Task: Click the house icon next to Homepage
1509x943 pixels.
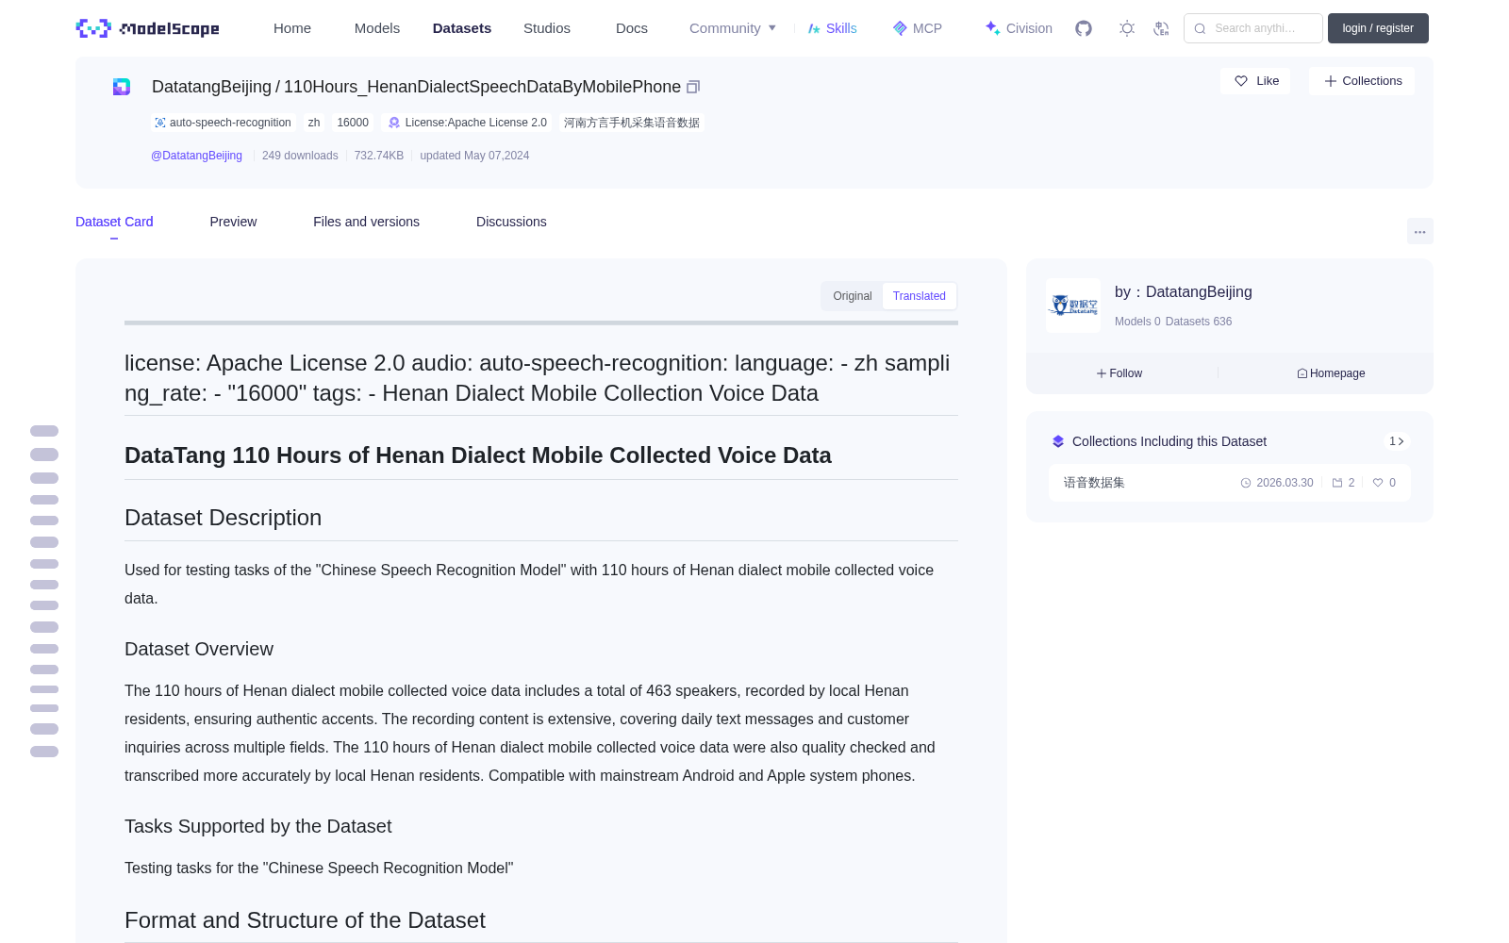Action: pyautogui.click(x=1302, y=373)
